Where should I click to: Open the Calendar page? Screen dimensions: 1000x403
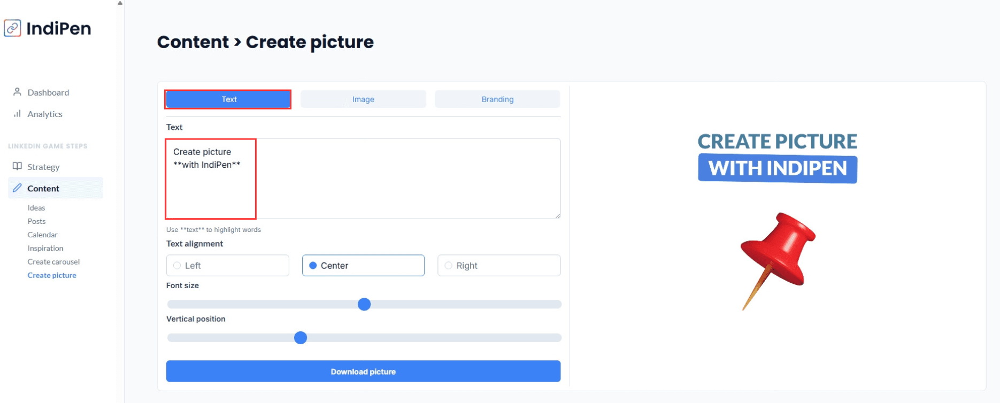pos(42,235)
